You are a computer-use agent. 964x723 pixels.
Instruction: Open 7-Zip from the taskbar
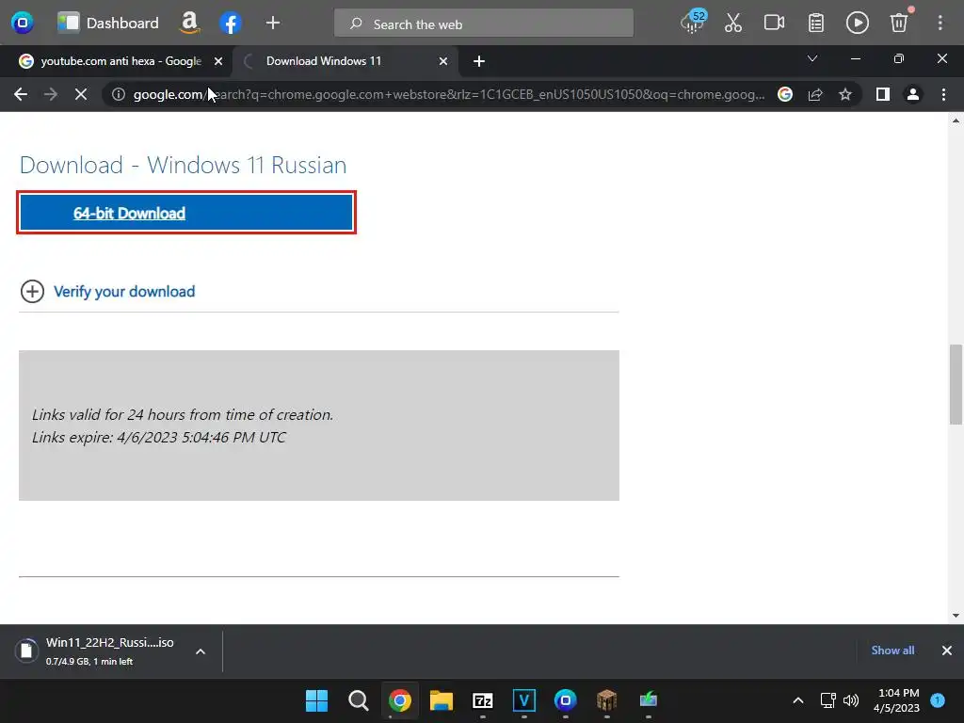click(x=483, y=700)
